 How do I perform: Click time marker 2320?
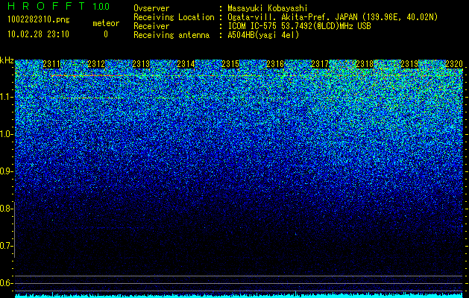click(x=454, y=64)
